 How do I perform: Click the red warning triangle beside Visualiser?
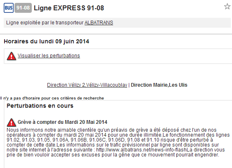(x=12, y=56)
